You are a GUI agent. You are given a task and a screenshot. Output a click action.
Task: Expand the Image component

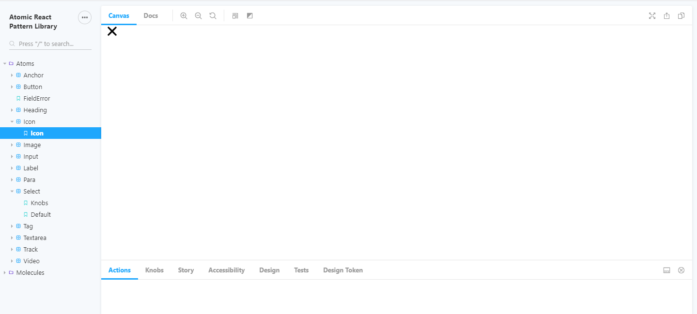coord(12,145)
